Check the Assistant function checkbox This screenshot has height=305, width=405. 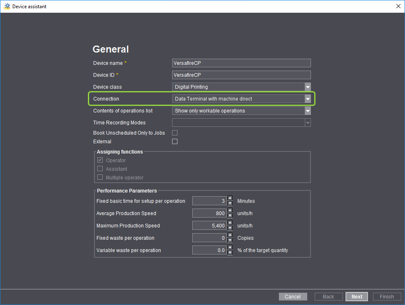(x=100, y=169)
